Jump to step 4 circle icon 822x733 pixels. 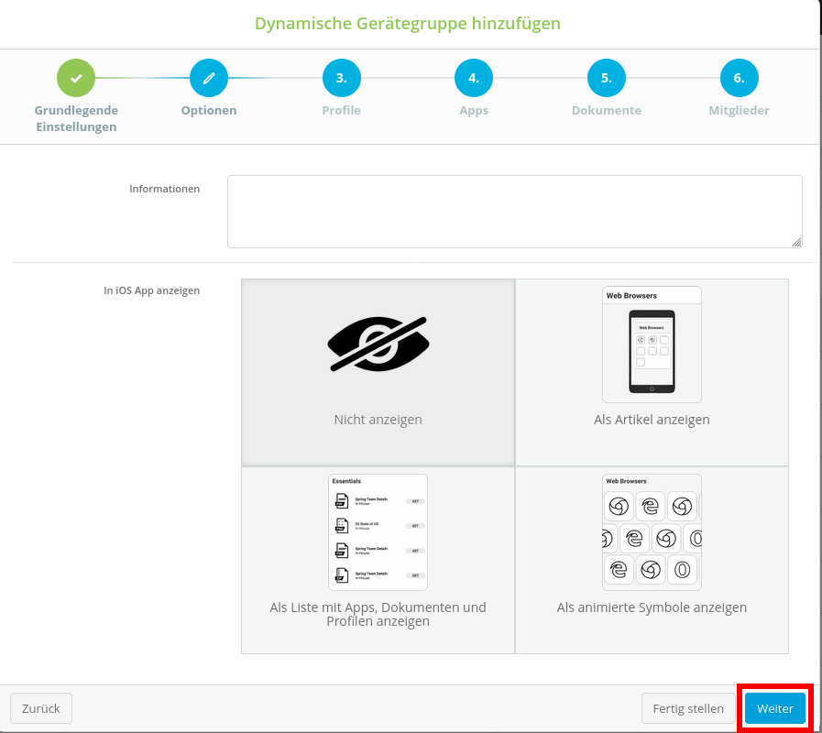474,78
